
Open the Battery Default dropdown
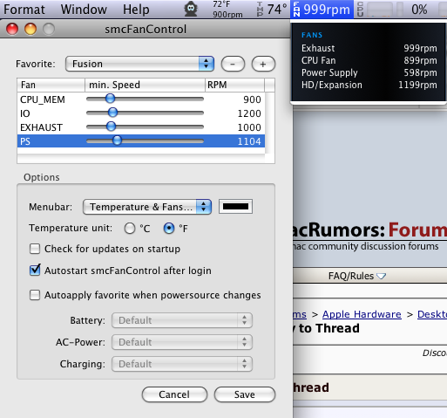182,320
